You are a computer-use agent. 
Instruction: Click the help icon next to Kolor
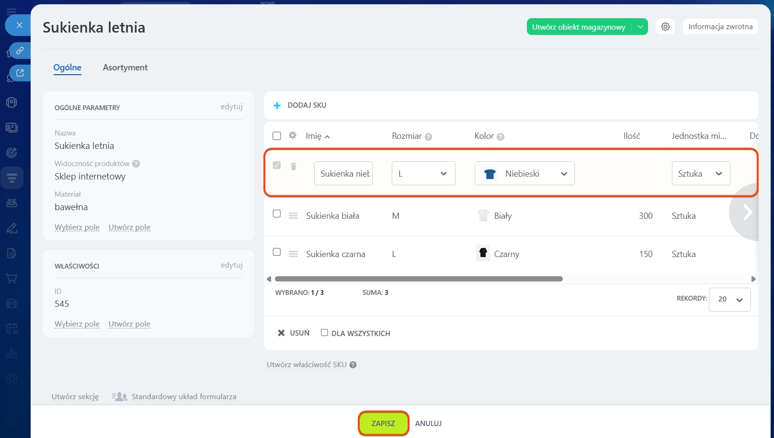501,137
